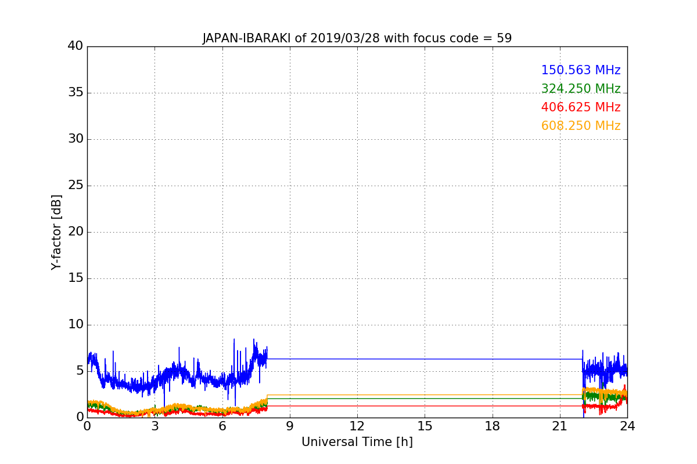The width and height of the screenshot is (697, 464).
Task: Click the y-axis tick label 35
Action: coord(76,93)
